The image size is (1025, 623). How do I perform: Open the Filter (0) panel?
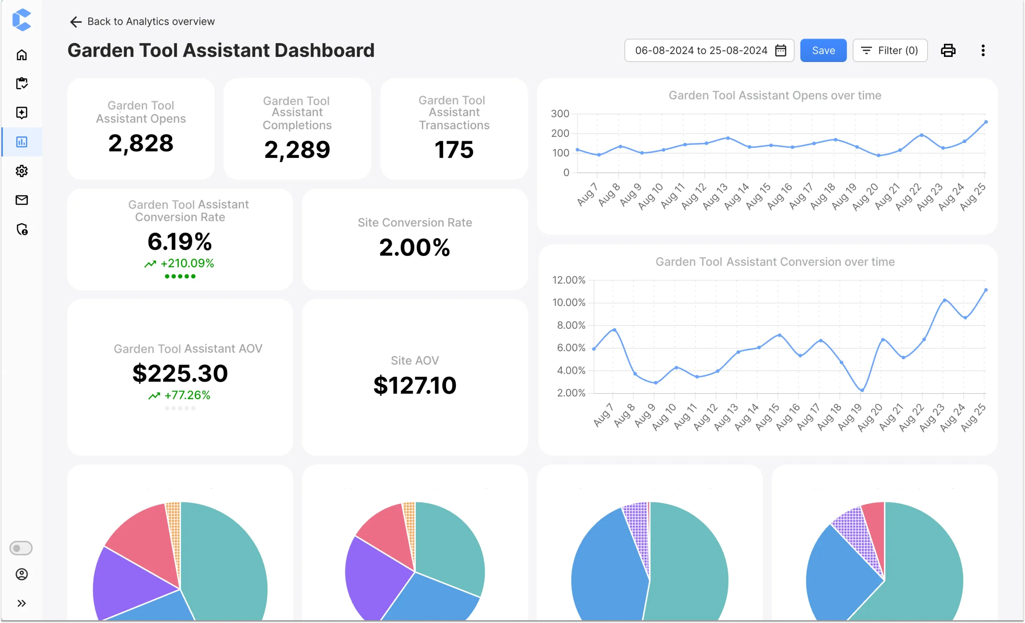(x=890, y=50)
